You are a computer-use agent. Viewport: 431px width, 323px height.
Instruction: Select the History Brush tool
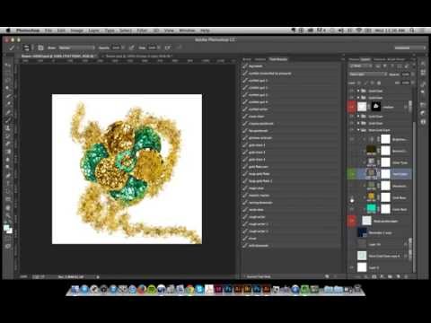point(8,136)
